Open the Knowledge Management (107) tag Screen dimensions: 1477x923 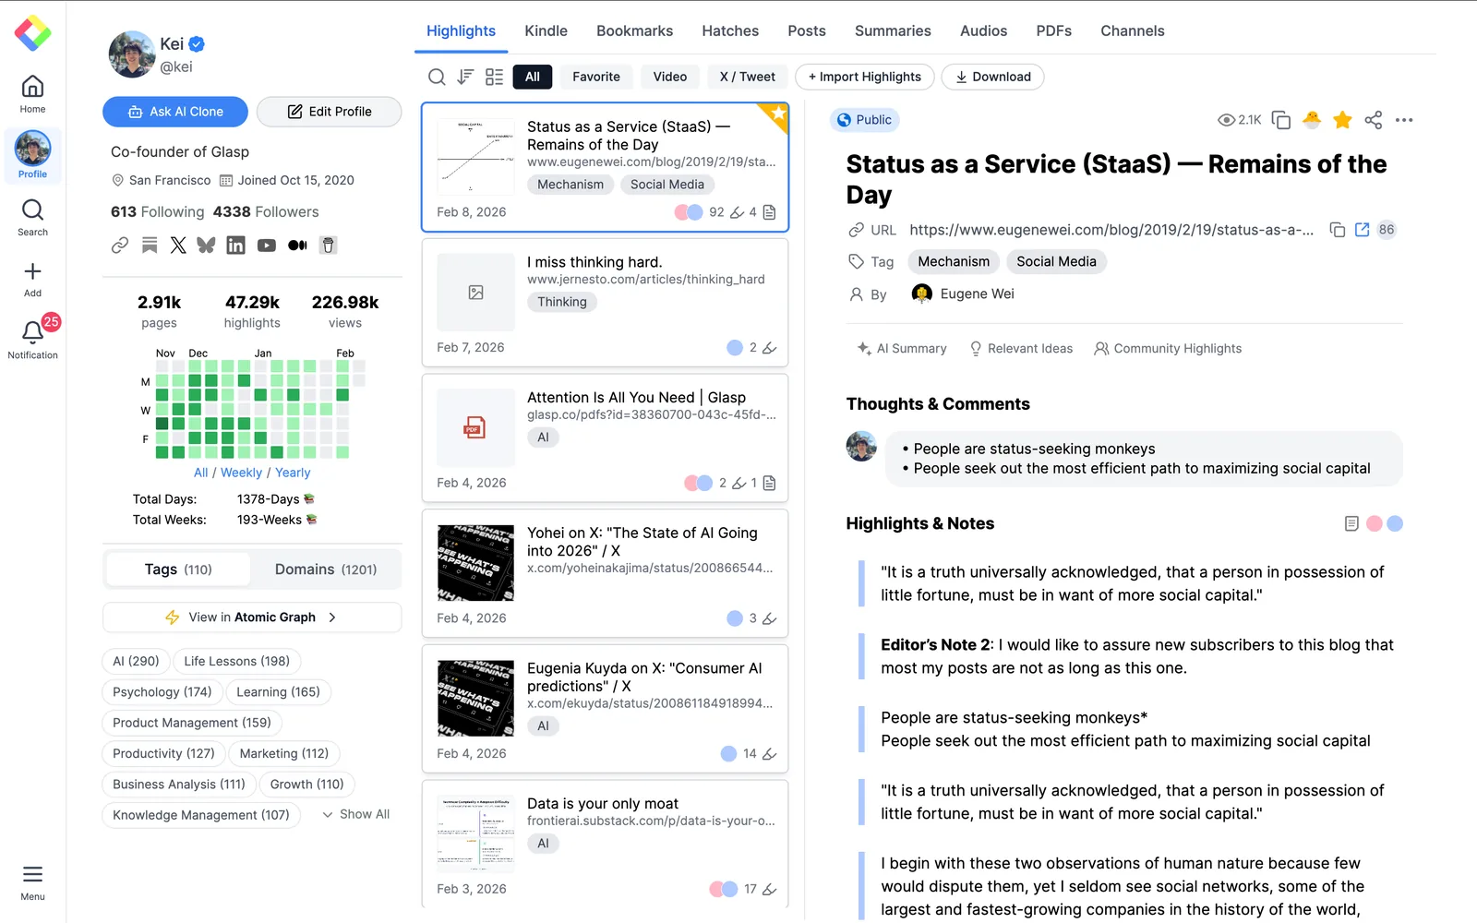[x=201, y=815]
